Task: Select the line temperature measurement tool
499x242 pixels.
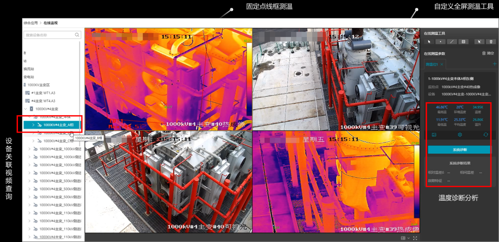Action: coord(452,42)
